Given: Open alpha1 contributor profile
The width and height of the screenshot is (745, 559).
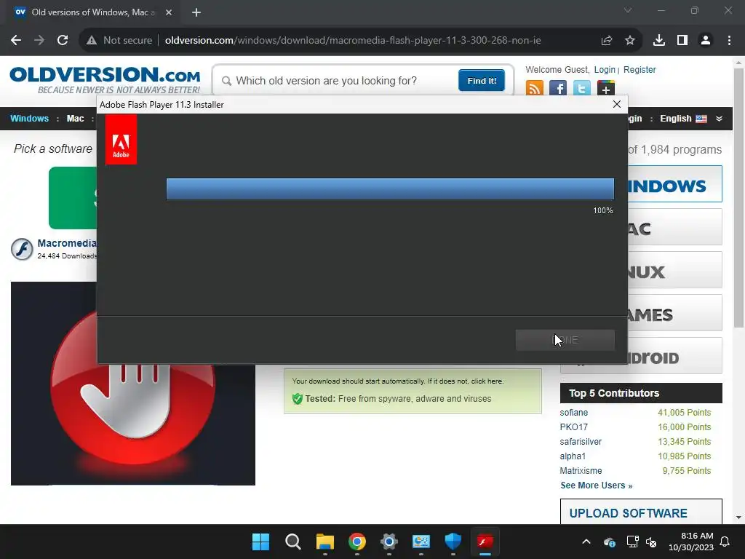Looking at the screenshot, I should (x=573, y=456).
